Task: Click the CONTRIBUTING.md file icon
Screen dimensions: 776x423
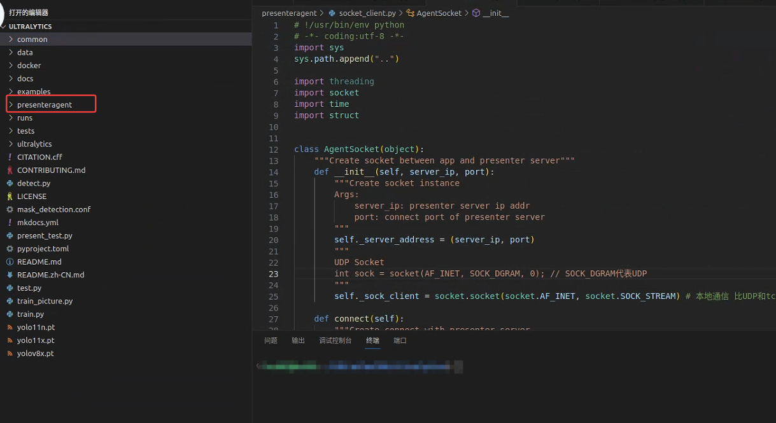Action: pyautogui.click(x=10, y=170)
